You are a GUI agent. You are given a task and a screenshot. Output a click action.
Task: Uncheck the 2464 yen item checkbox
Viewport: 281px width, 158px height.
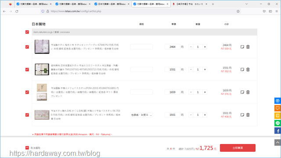click(x=27, y=47)
